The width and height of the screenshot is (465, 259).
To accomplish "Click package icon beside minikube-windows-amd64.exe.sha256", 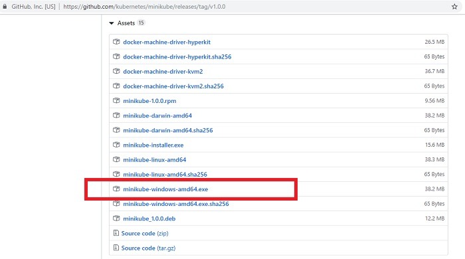I will tap(116, 204).
